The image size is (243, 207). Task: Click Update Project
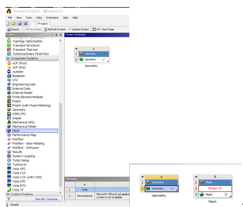tap(78, 29)
